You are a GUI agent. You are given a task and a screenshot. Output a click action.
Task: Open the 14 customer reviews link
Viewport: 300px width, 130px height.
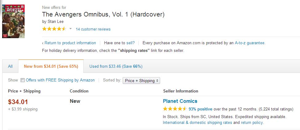(x=93, y=29)
